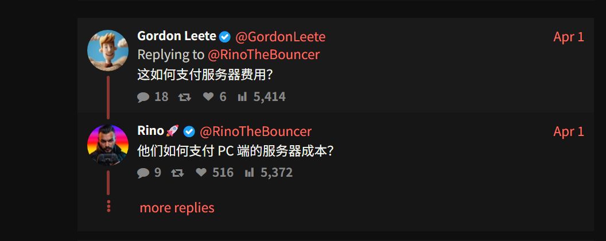
Task: Open Gordon Leete's tweet via its Apr 1 date
Action: pyautogui.click(x=568, y=37)
